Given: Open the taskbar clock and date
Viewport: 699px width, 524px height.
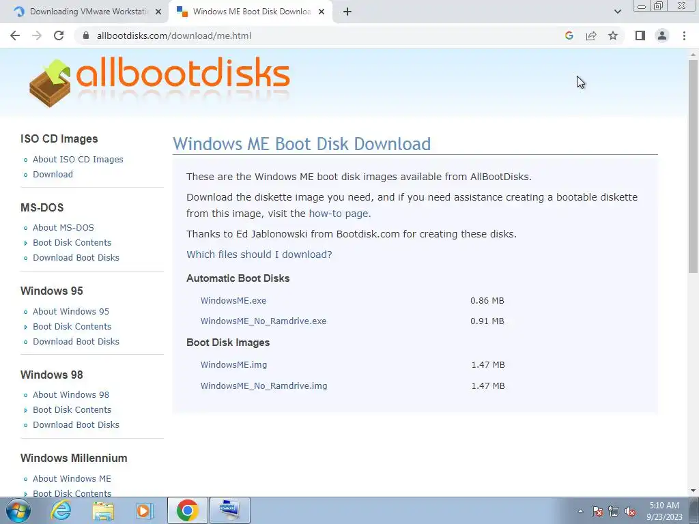Looking at the screenshot, I should coord(664,511).
